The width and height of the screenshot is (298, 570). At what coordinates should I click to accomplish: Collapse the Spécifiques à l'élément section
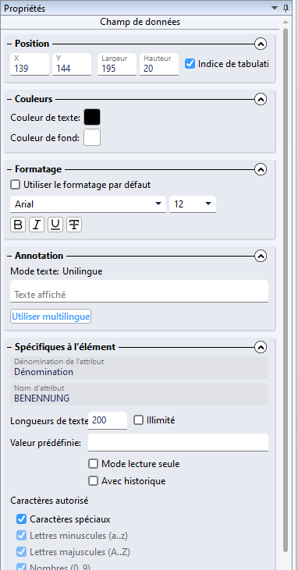click(x=261, y=347)
